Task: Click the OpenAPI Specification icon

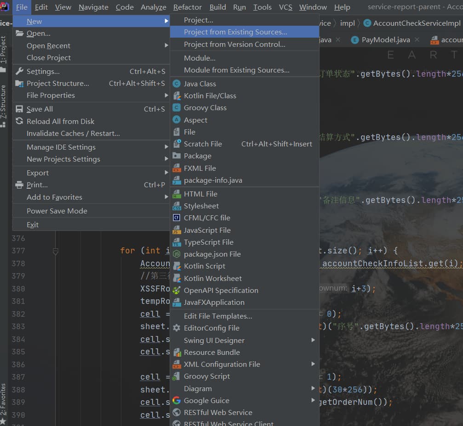Action: point(177,291)
